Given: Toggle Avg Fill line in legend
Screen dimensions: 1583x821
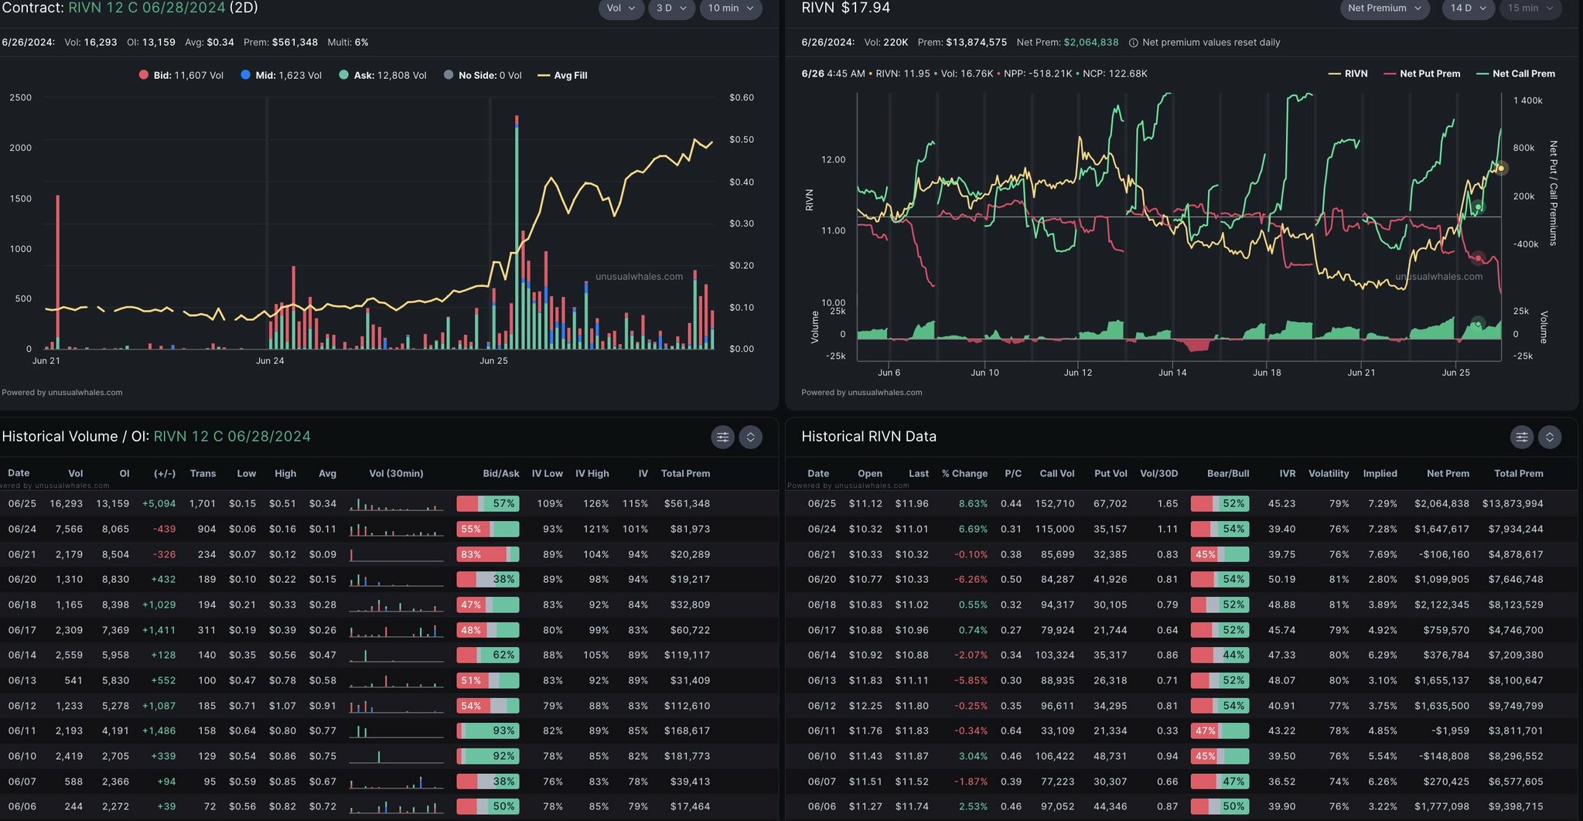Looking at the screenshot, I should [562, 75].
